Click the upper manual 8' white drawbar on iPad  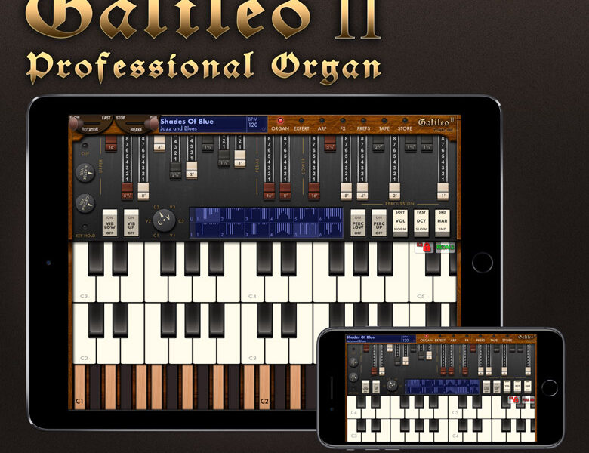(x=143, y=191)
